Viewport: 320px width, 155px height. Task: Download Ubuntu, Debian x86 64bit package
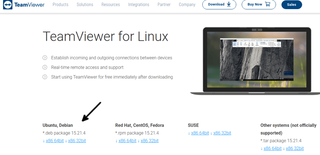click(x=55, y=141)
